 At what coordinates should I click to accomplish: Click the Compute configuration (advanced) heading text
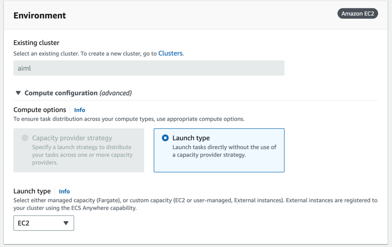click(78, 93)
